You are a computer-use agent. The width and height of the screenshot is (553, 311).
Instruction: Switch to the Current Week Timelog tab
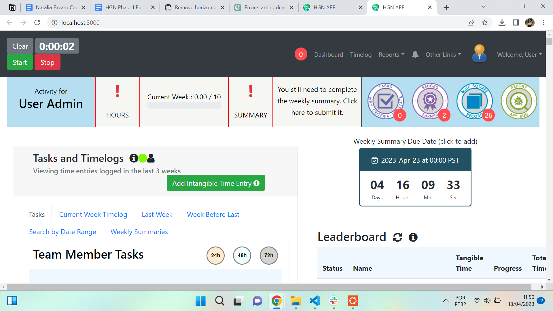point(93,215)
